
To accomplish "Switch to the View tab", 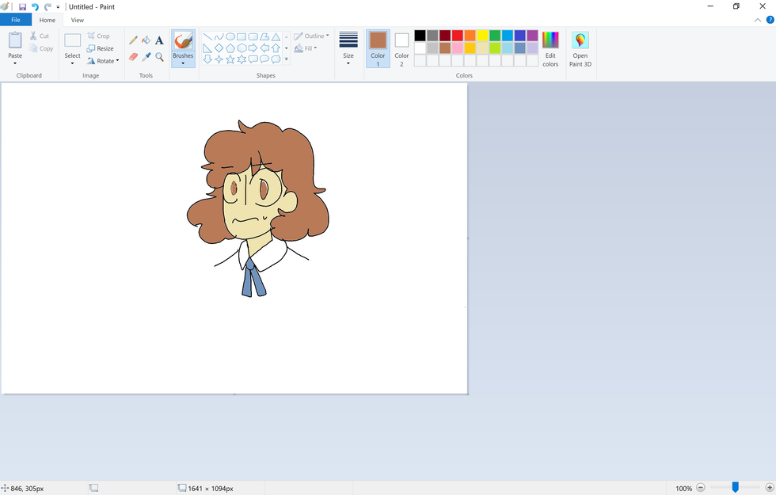I will click(78, 20).
